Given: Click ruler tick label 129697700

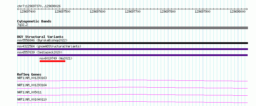Looking at the screenshot, I should 133,11.
